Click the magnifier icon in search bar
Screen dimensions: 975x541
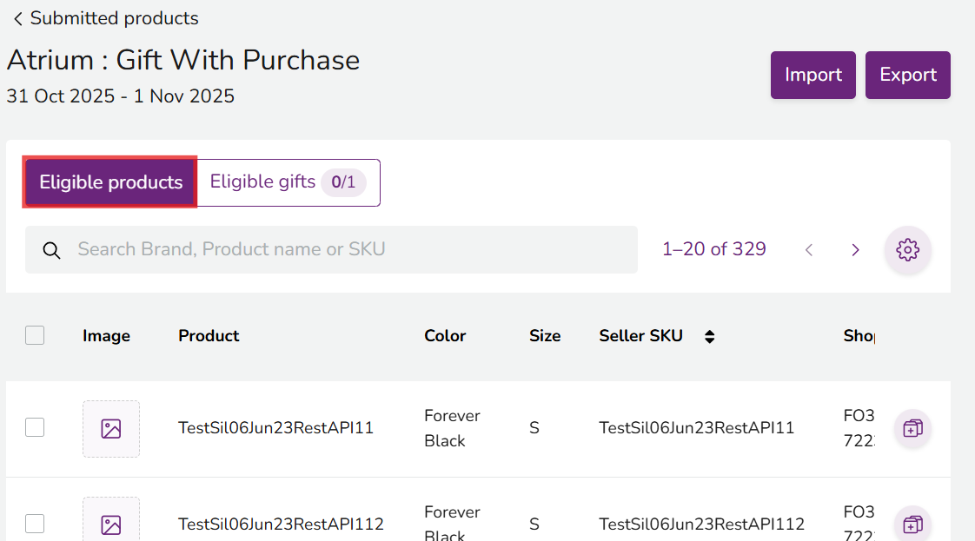coord(52,251)
